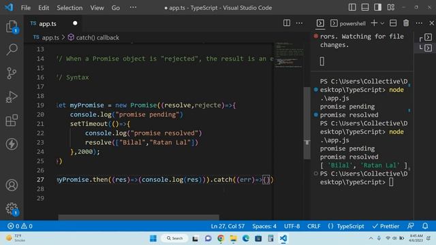This screenshot has width=436, height=245.
Task: Click the taskbar Search box
Action: click(x=174, y=238)
